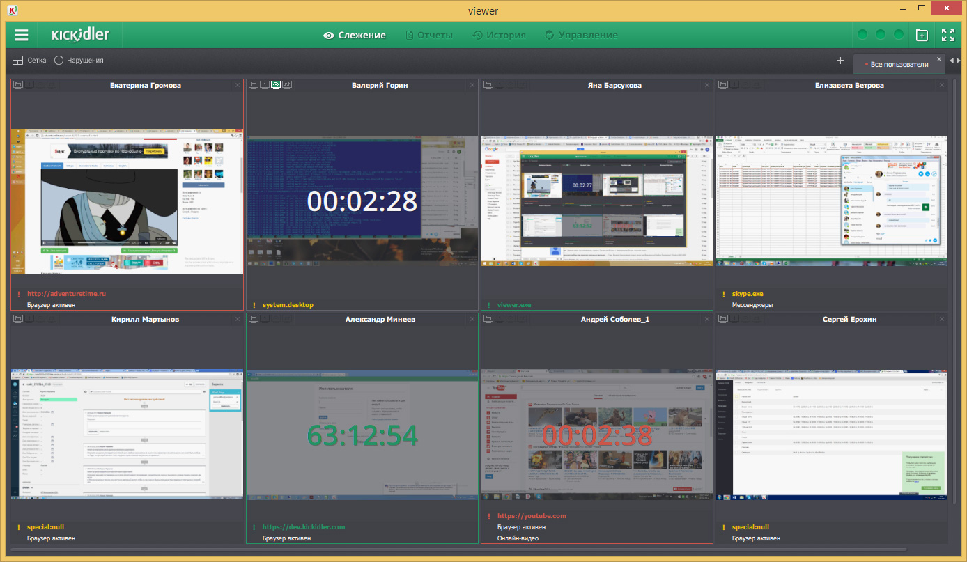Click the name Александр Минеев

pos(380,319)
